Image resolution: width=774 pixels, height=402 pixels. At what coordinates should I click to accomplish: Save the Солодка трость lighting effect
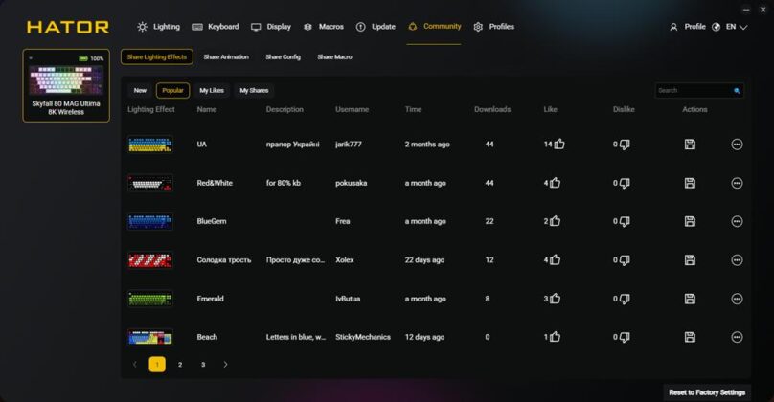pyautogui.click(x=690, y=260)
